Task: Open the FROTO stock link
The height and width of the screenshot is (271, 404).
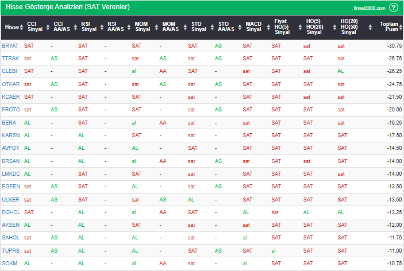Action: click(x=11, y=110)
